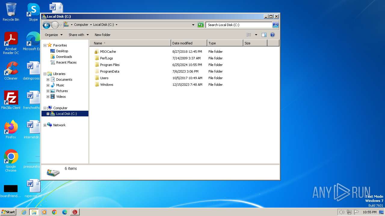
Task: Click the FileZilla icon in taskbar
Action: [75, 212]
